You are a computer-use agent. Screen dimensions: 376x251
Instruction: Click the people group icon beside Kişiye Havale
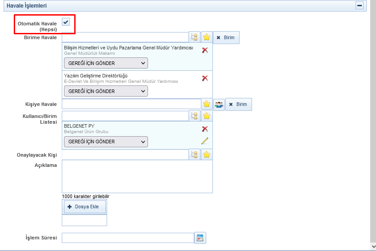[x=219, y=104]
